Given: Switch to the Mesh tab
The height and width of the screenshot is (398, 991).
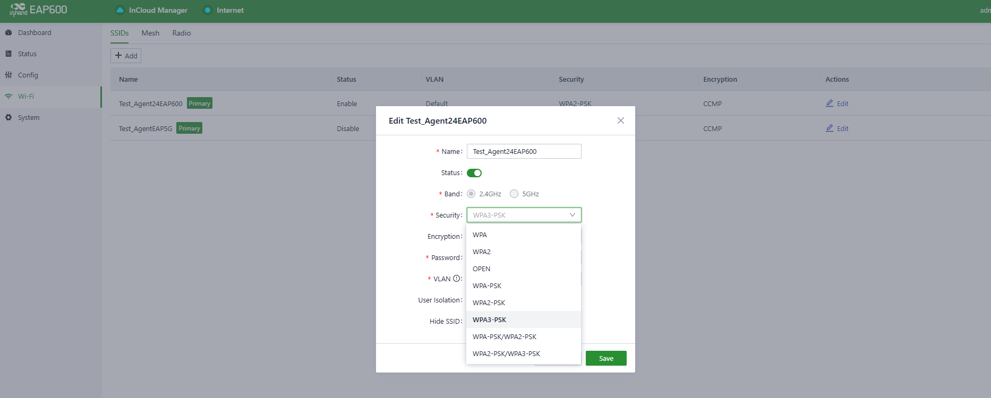Looking at the screenshot, I should click(x=150, y=33).
